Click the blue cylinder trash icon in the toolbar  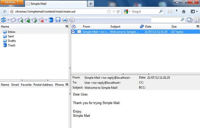pyautogui.click(x=51, y=20)
